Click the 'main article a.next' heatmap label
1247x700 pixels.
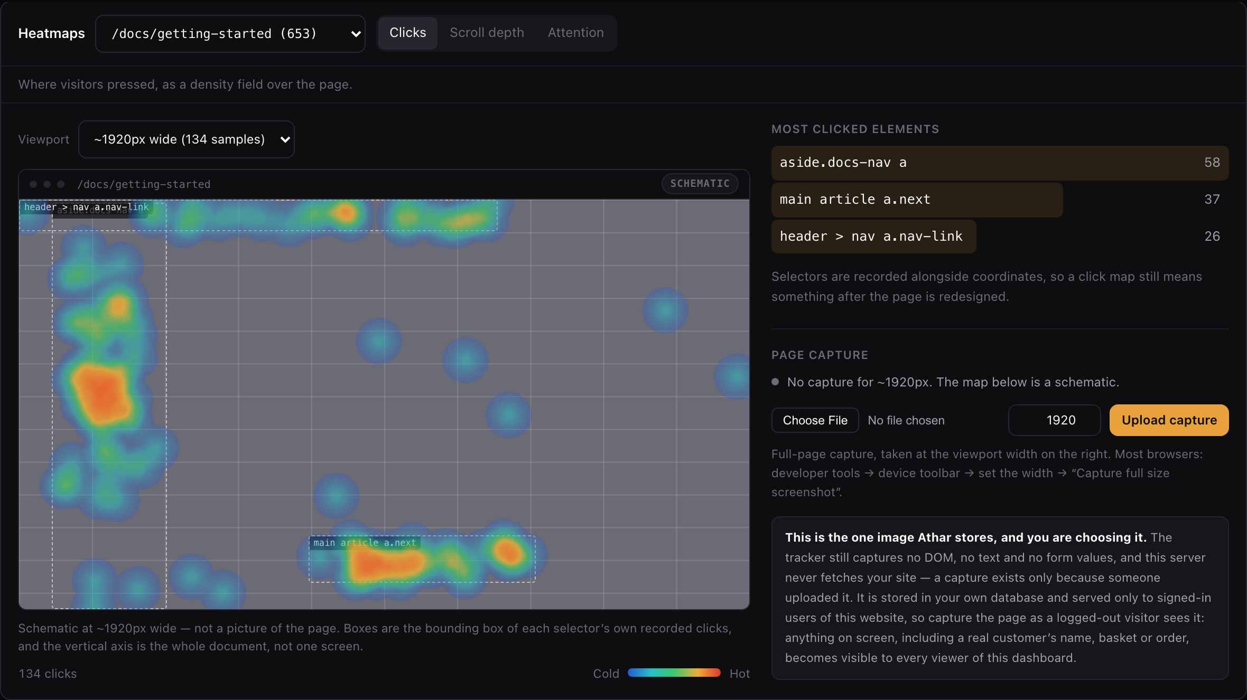pyautogui.click(x=365, y=543)
